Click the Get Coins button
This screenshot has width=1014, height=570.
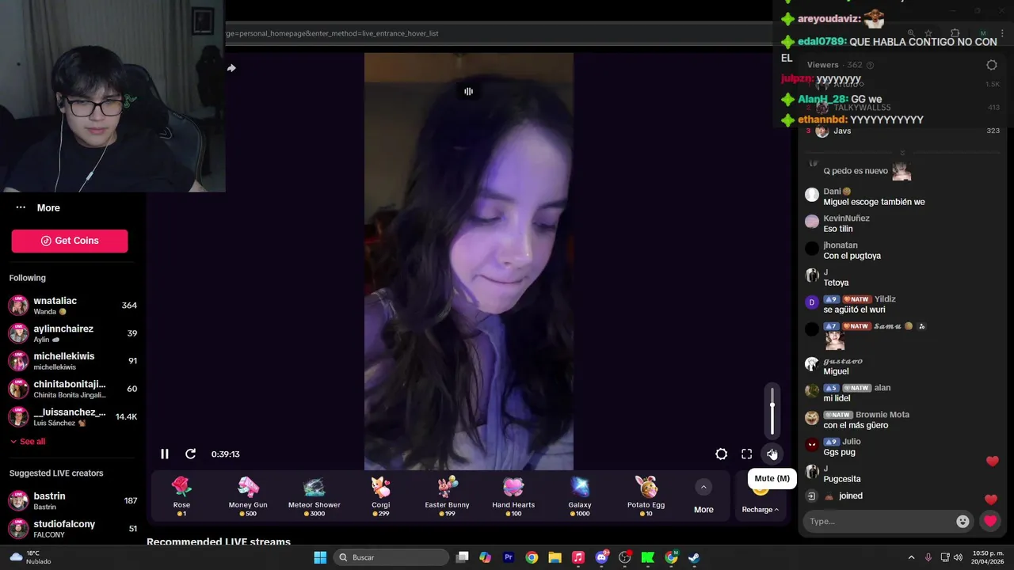coord(70,241)
